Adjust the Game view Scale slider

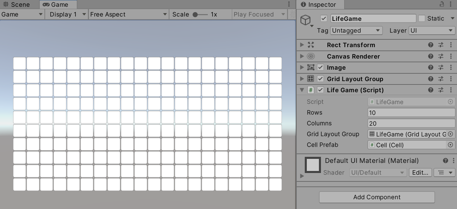click(195, 15)
